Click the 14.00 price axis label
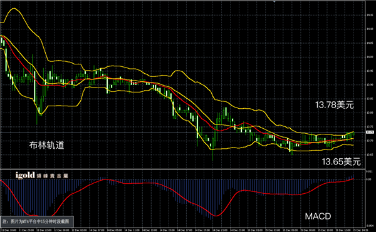The height and width of the screenshot is (232, 376). (370, 57)
